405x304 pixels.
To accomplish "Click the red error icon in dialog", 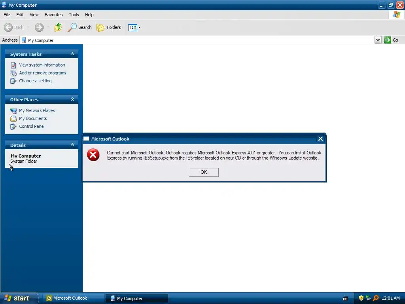I will [93, 155].
